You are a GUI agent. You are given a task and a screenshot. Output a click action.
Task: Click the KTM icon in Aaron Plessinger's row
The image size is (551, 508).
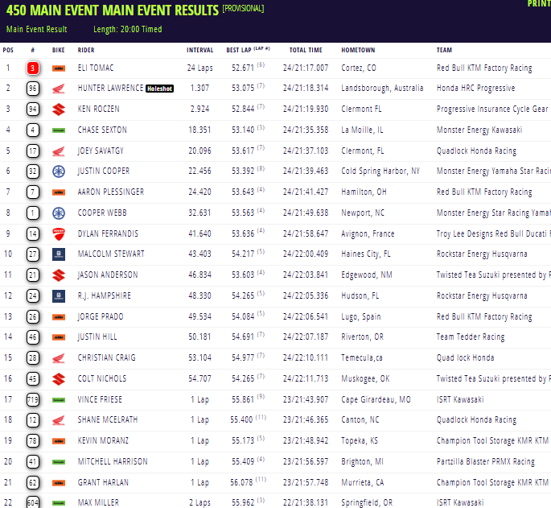point(59,192)
